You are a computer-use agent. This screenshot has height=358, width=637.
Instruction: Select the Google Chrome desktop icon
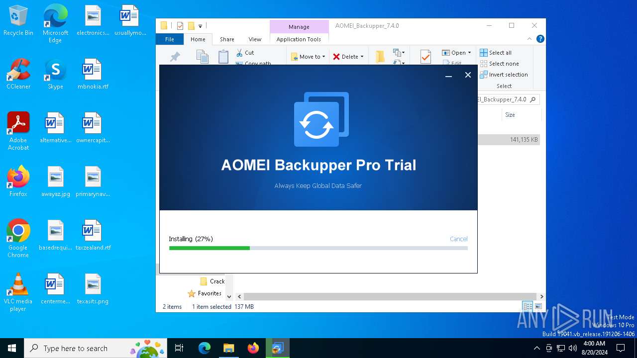(x=18, y=239)
